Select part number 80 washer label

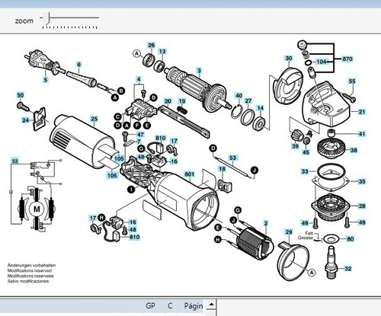pyautogui.click(x=351, y=239)
